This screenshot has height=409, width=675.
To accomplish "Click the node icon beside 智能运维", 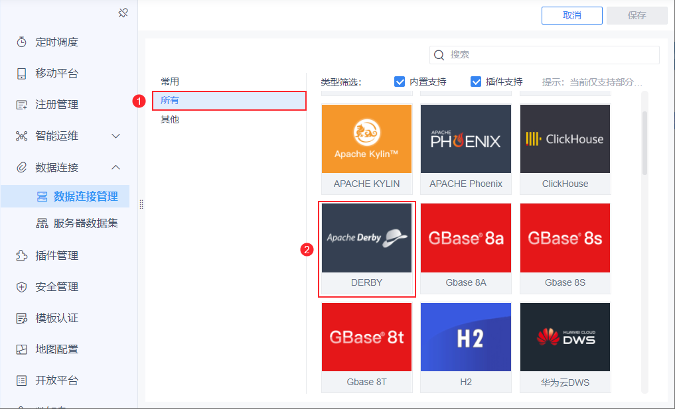I will point(21,136).
